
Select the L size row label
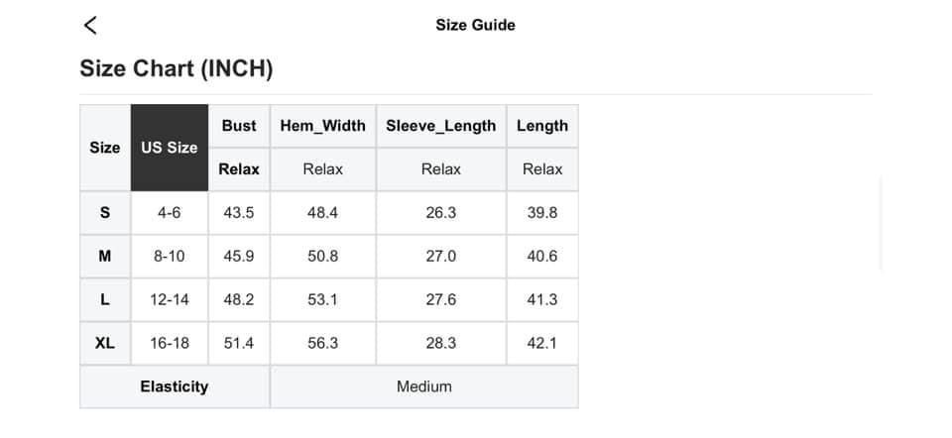tap(105, 299)
